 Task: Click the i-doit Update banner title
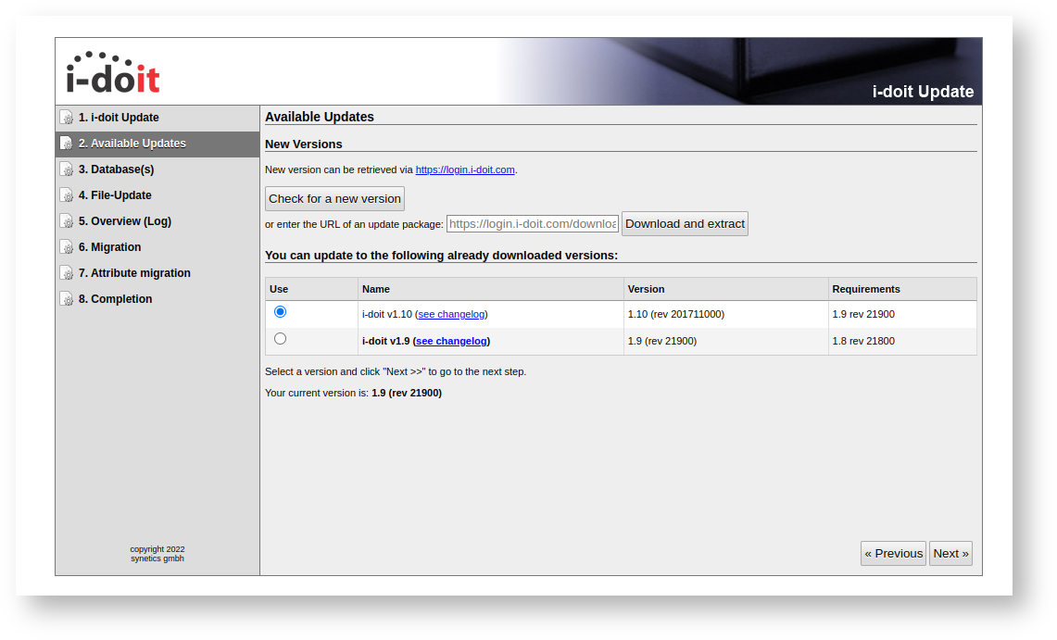923,92
